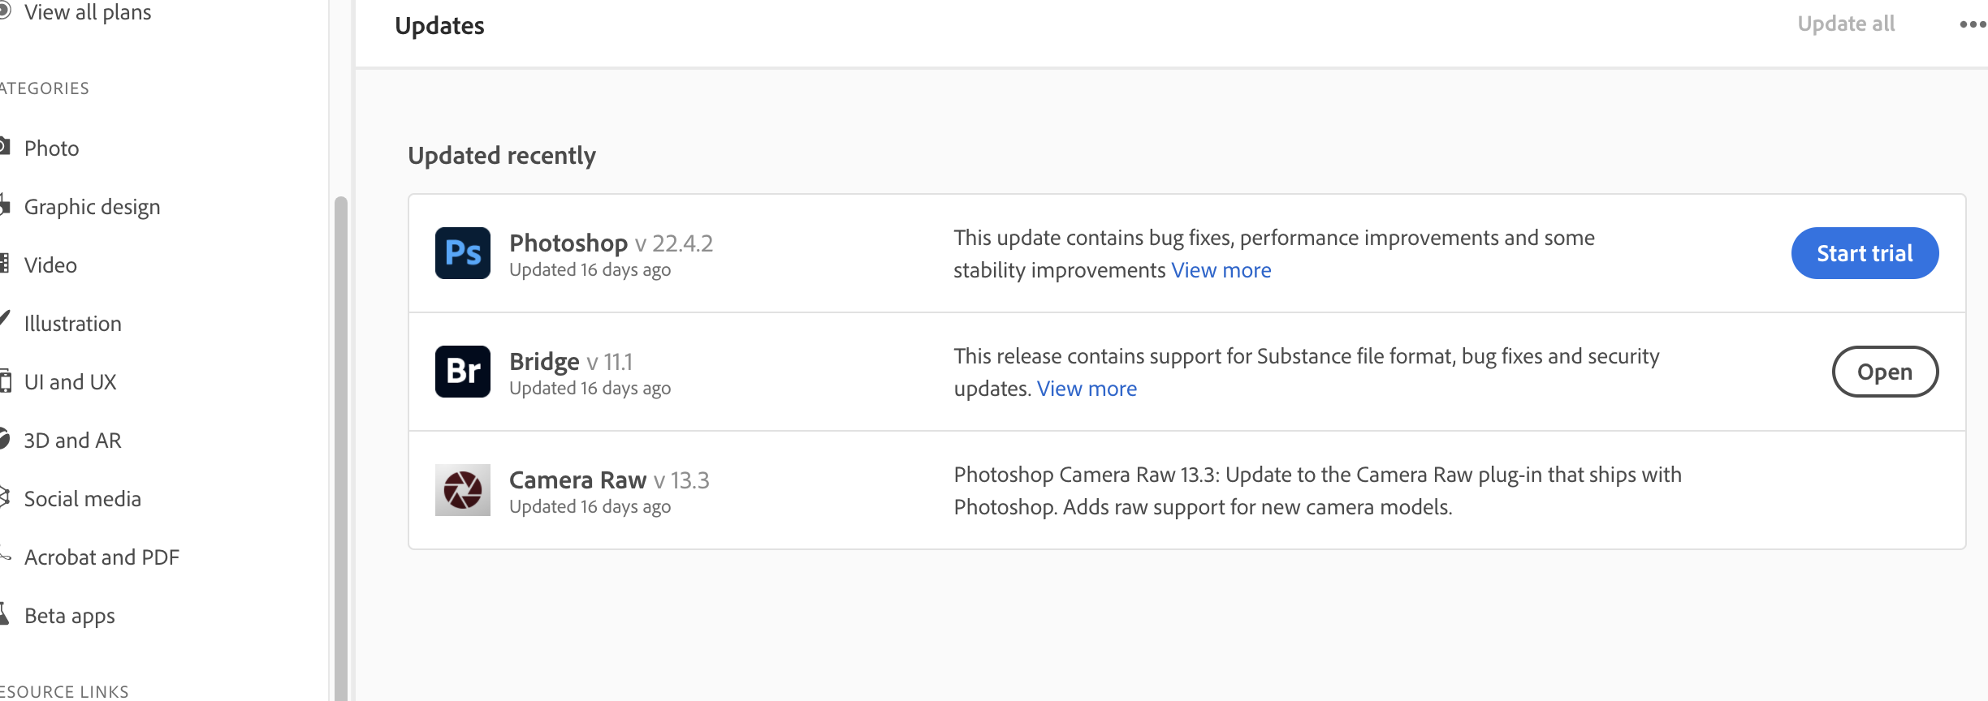
Task: Choose the UI and UX category
Action: (x=71, y=382)
